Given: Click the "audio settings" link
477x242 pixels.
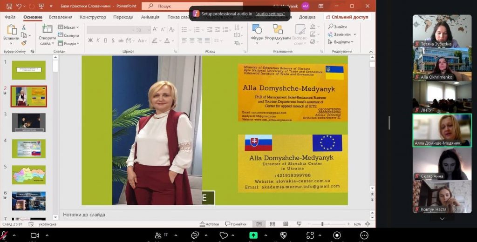Looking at the screenshot, I should pos(270,14).
